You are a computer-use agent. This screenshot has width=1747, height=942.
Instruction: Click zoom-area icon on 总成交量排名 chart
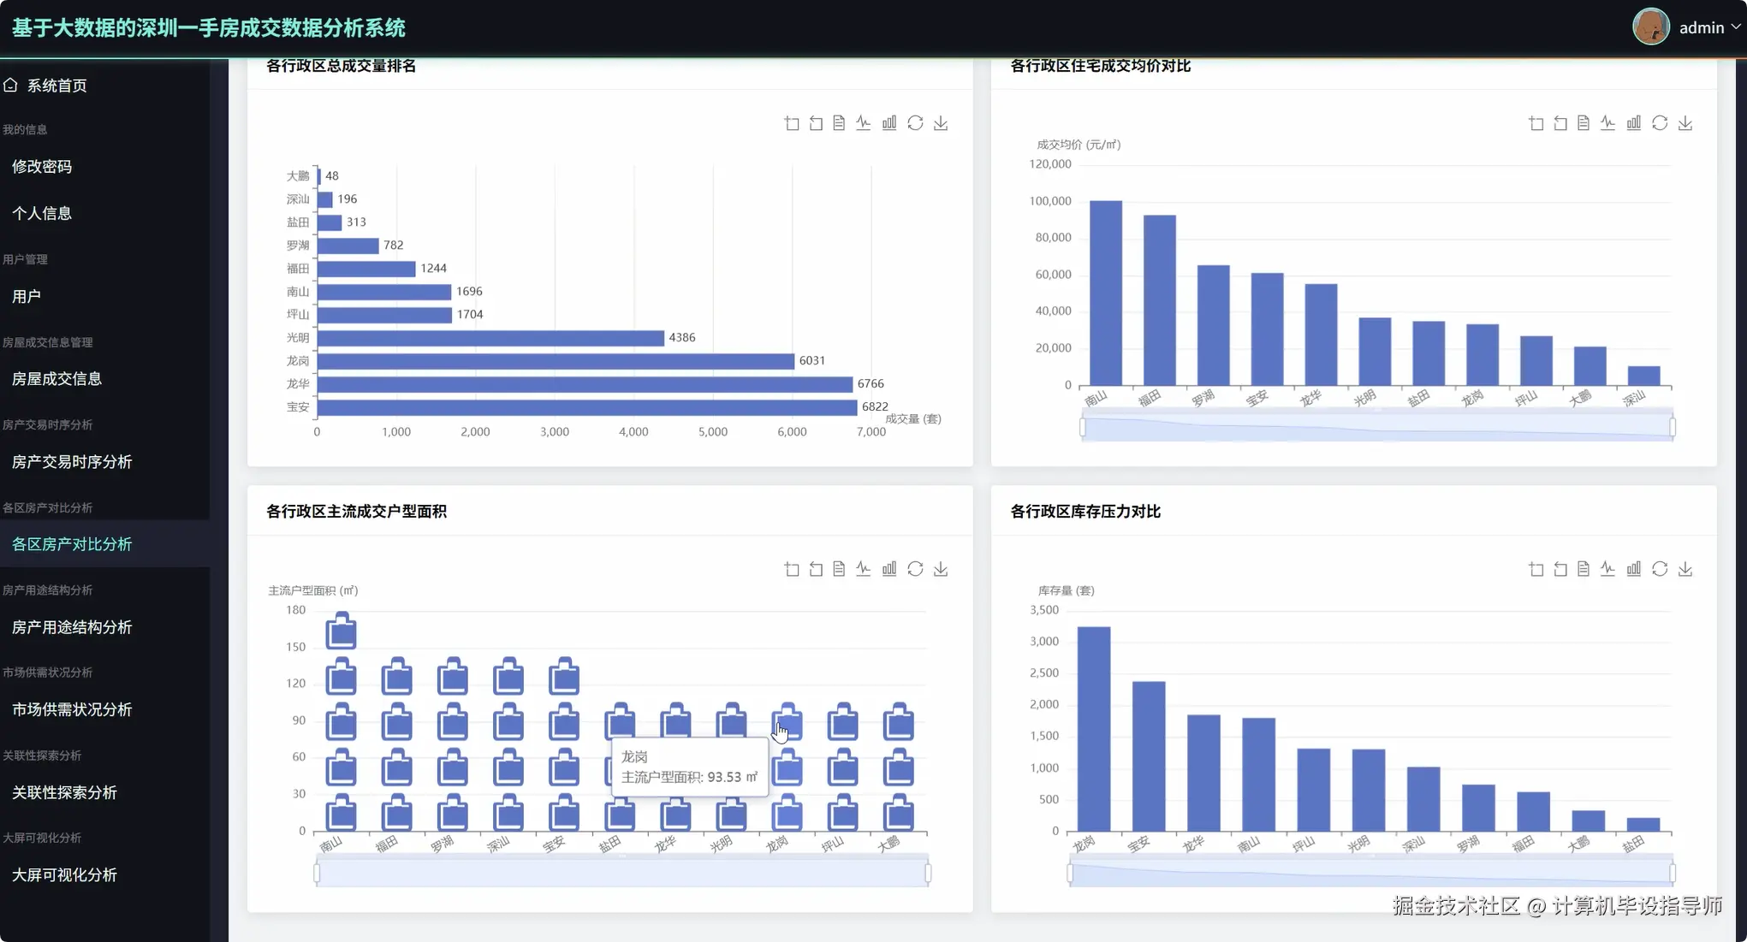tap(791, 123)
